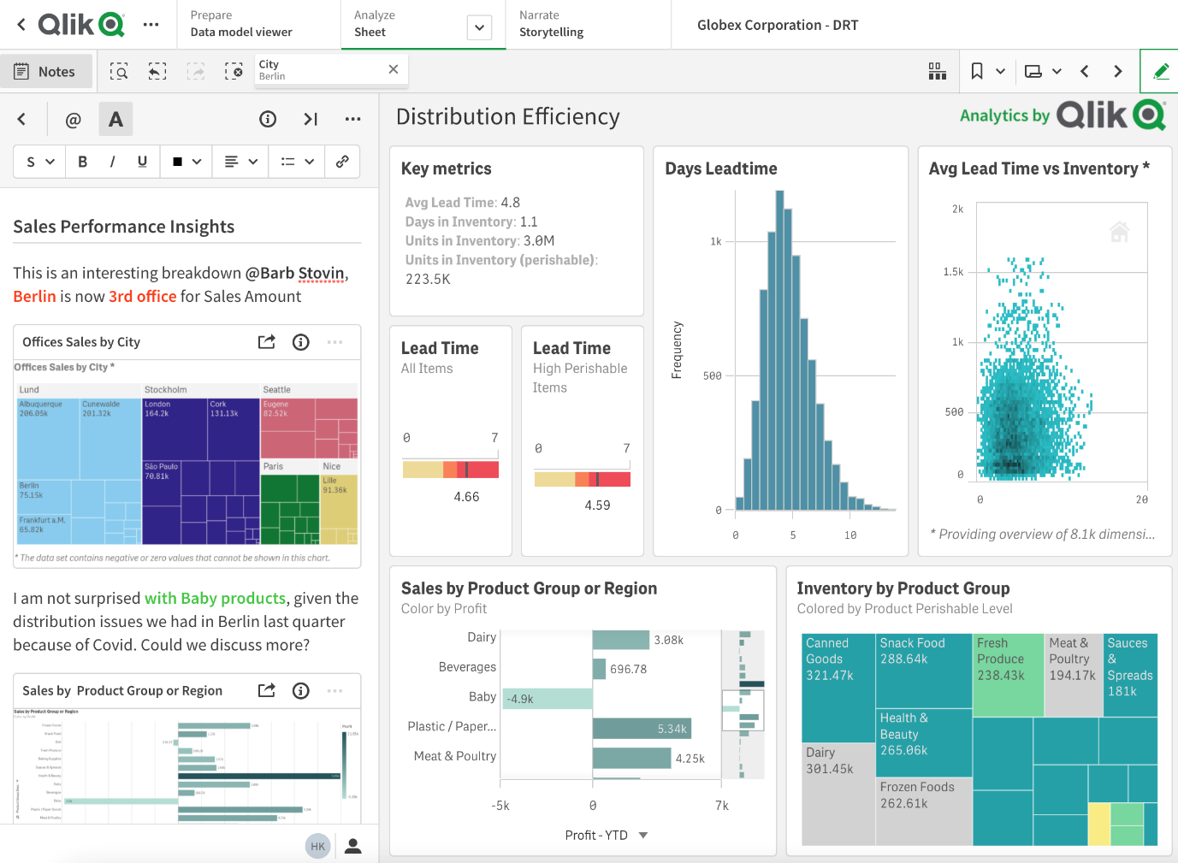The height and width of the screenshot is (863, 1178).
Task: Open the note more options menu
Action: [352, 119]
